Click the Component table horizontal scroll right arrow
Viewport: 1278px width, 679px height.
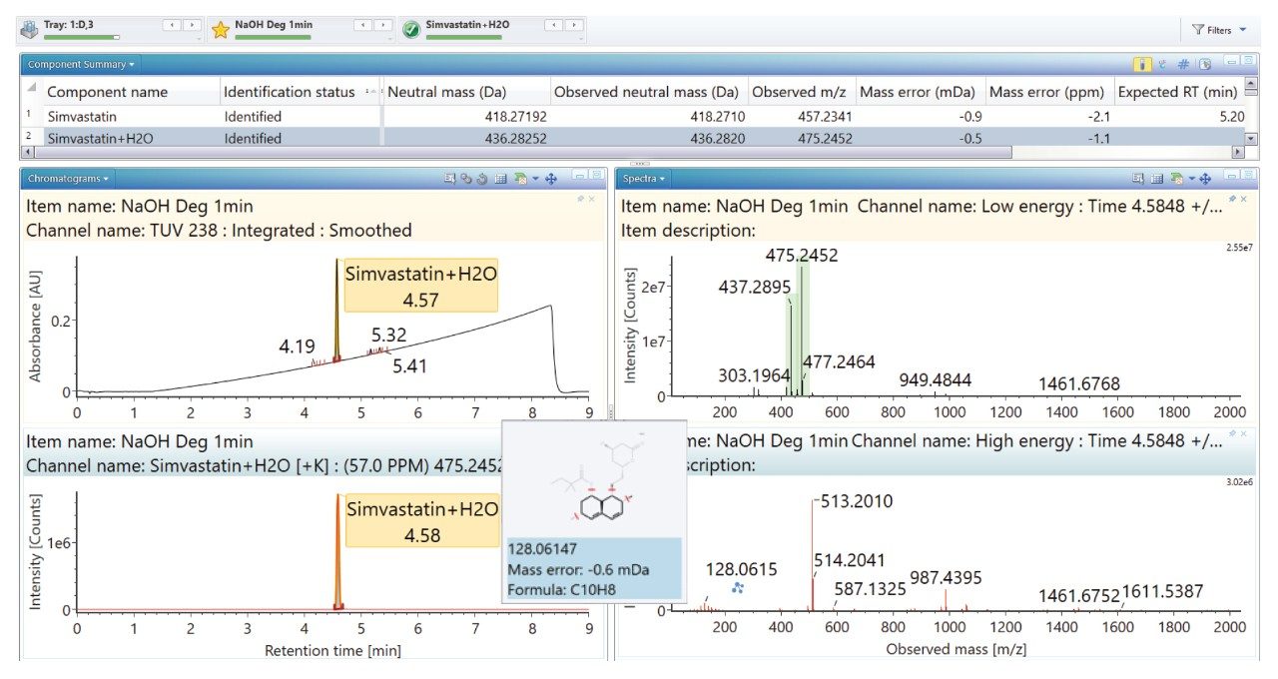[1238, 153]
